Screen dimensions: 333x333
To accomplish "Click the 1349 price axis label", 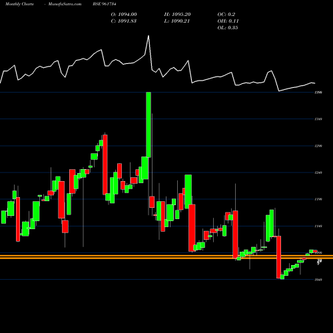I will 318,119.
